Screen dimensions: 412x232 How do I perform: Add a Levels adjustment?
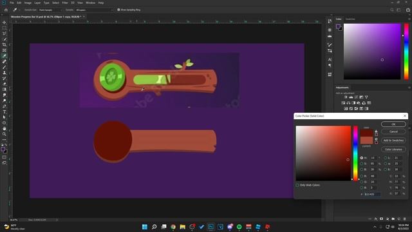(x=351, y=97)
